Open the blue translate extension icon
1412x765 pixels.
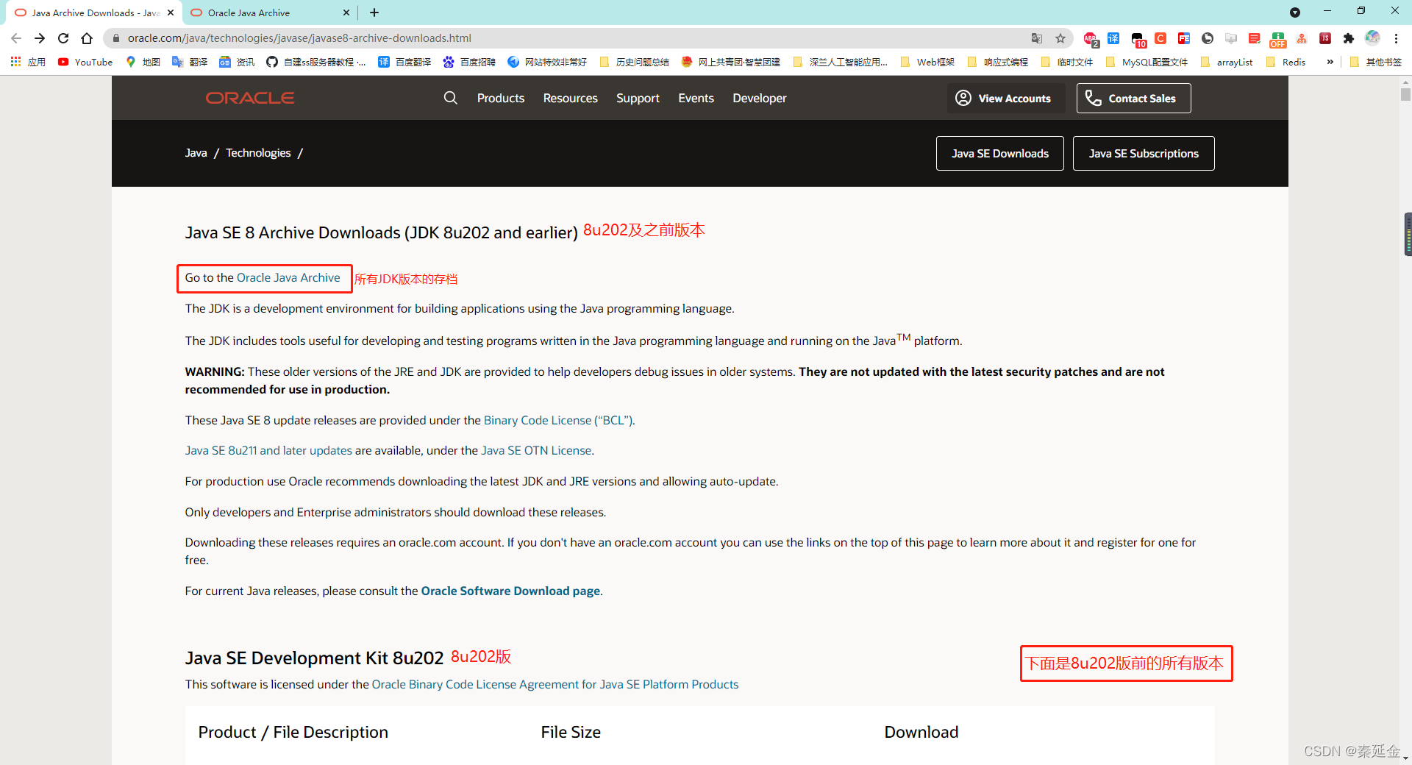point(1113,38)
